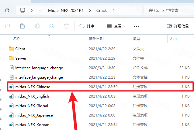Click date 2021/4/22 0:00
Screen dimensions: 194x130
(102, 115)
